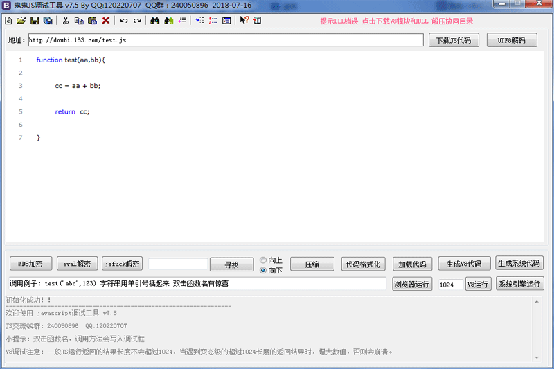Click the jsfuck解密 button
The image size is (554, 369).
pos(122,264)
